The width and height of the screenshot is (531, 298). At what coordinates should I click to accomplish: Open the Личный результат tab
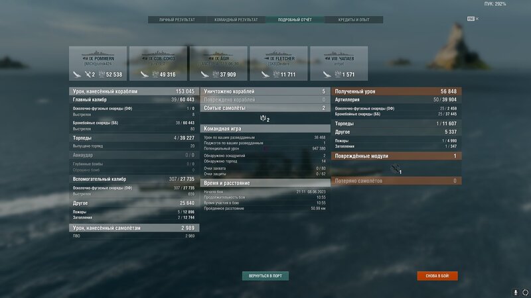[x=177, y=20]
